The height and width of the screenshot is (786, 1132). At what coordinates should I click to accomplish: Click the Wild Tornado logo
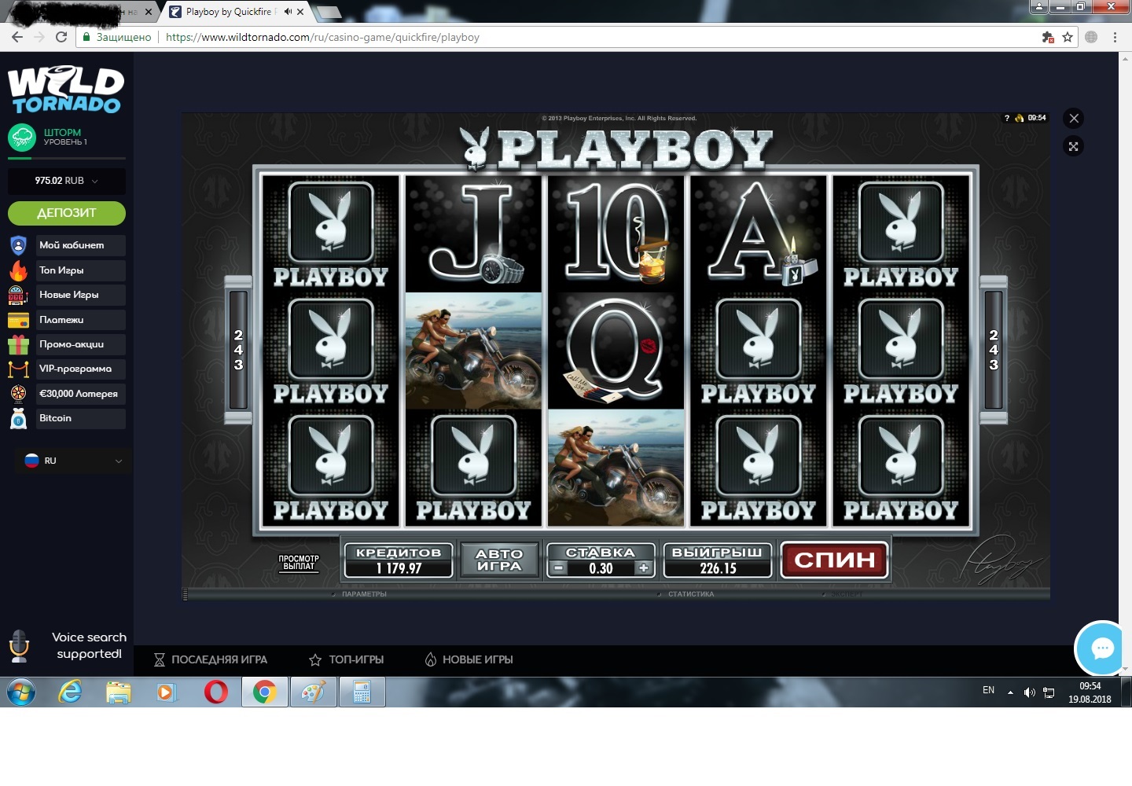pyautogui.click(x=66, y=89)
